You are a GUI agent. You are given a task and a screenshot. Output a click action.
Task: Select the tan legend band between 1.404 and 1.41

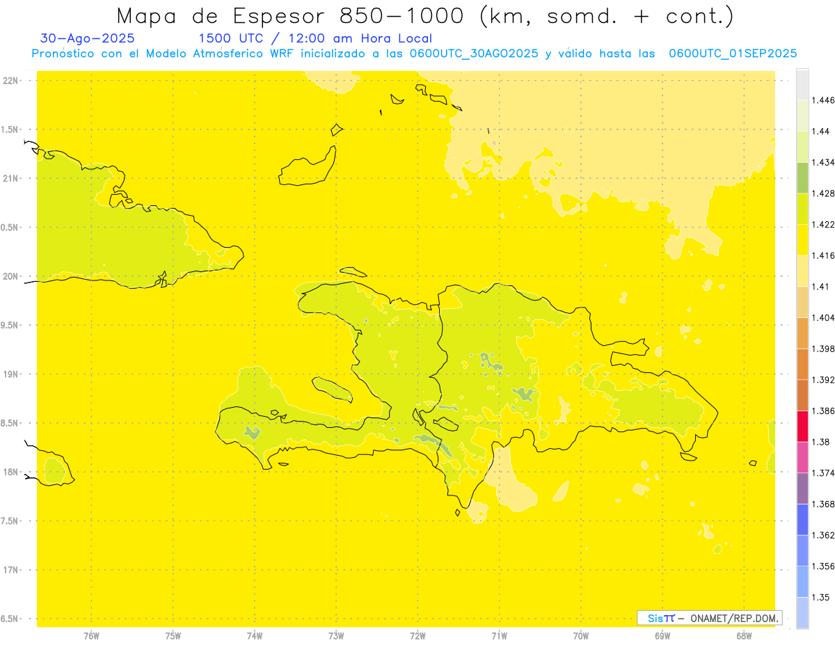[x=802, y=302]
